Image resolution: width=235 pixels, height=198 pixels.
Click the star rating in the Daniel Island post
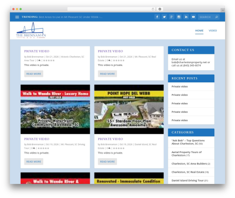pos(119,148)
